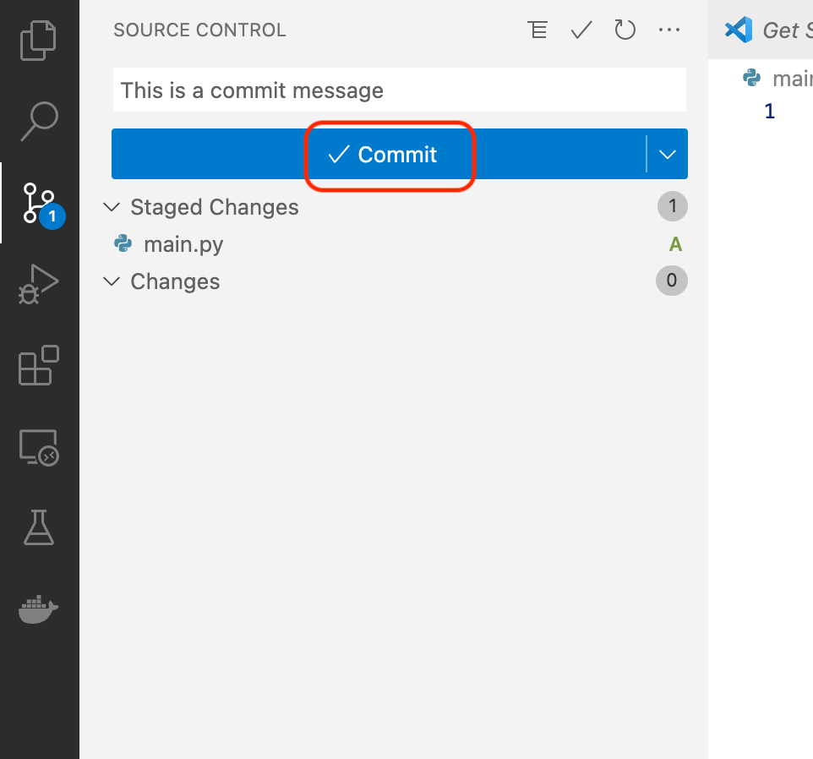Click the Staged Changes count badge 1
The height and width of the screenshot is (759, 813).
(673, 206)
